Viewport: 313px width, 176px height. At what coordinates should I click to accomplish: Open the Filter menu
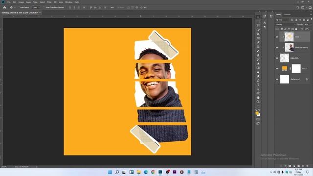pyautogui.click(x=49, y=2)
